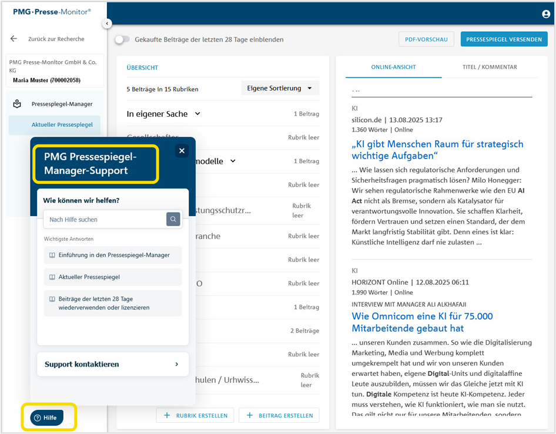The width and height of the screenshot is (556, 434).
Task: Open article 'KI gibt Menschen Raum' headline
Action: 437,150
